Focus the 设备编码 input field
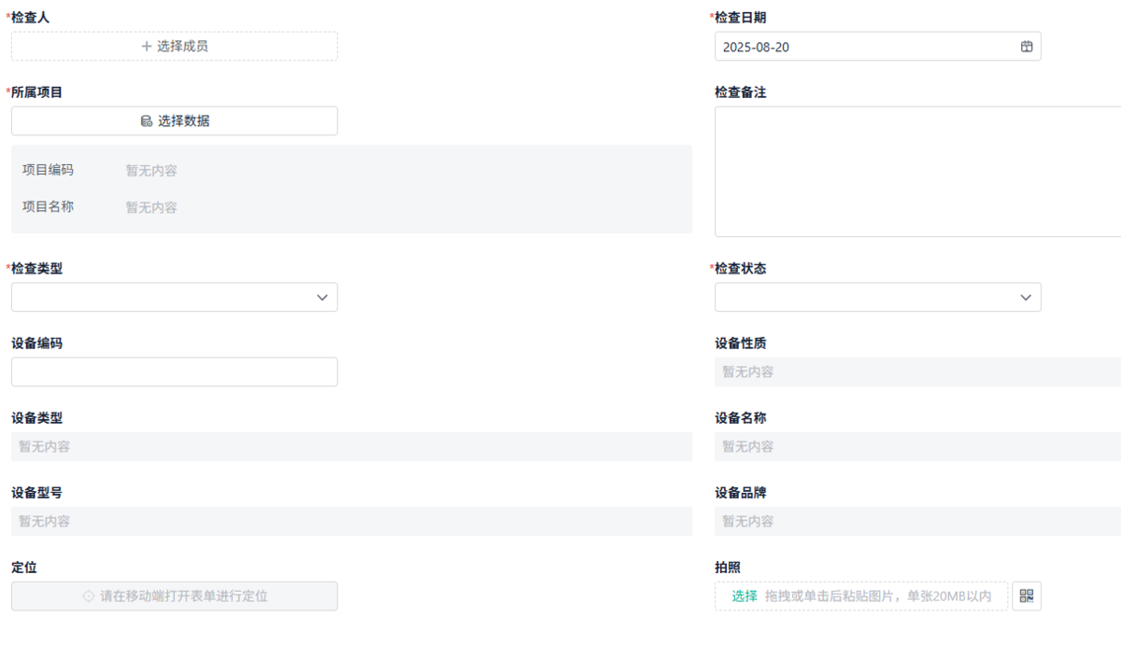 coord(174,372)
